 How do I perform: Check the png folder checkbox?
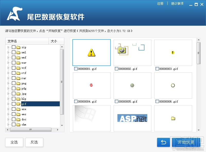click(x=14, y=83)
